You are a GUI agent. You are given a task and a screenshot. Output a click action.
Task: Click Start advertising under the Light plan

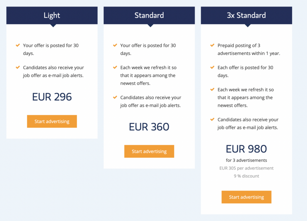(x=52, y=121)
